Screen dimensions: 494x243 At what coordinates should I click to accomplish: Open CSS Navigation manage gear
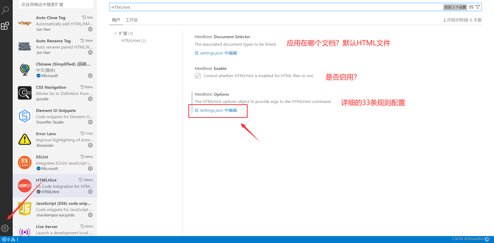90,99
